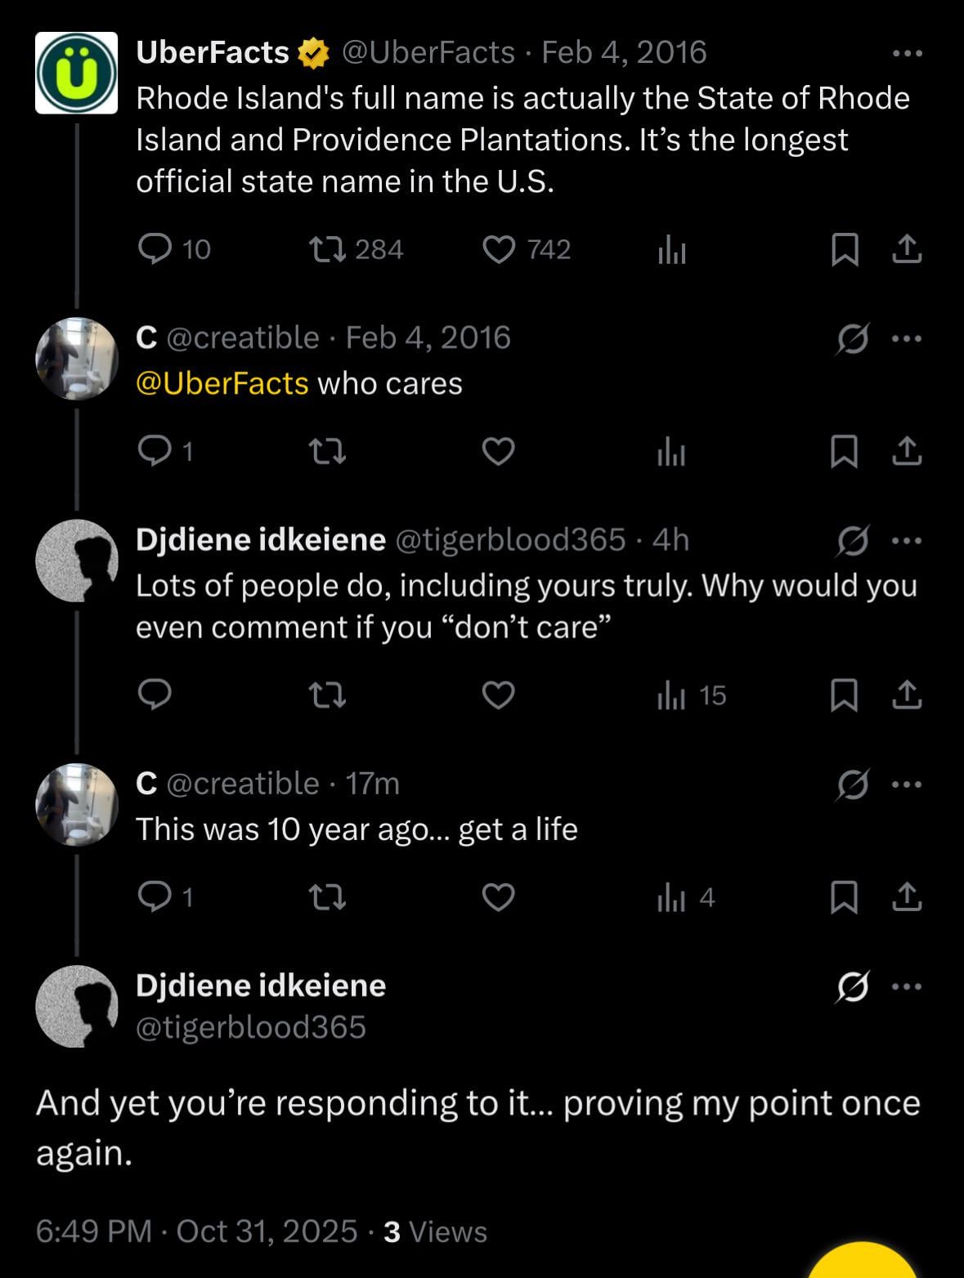Image resolution: width=964 pixels, height=1278 pixels.
Task: Open the 3 Views count on the main tweet
Action: click(435, 1231)
